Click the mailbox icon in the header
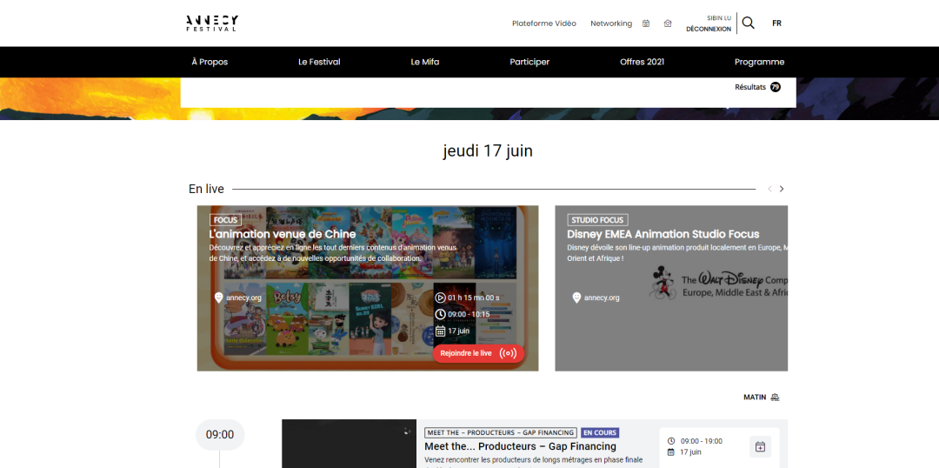Viewport: 939px width, 468px height. pos(668,23)
